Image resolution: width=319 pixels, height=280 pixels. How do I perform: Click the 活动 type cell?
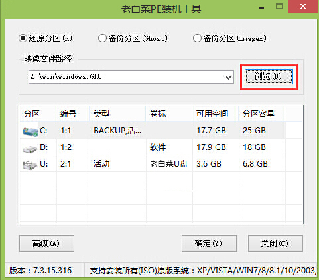[x=101, y=164]
